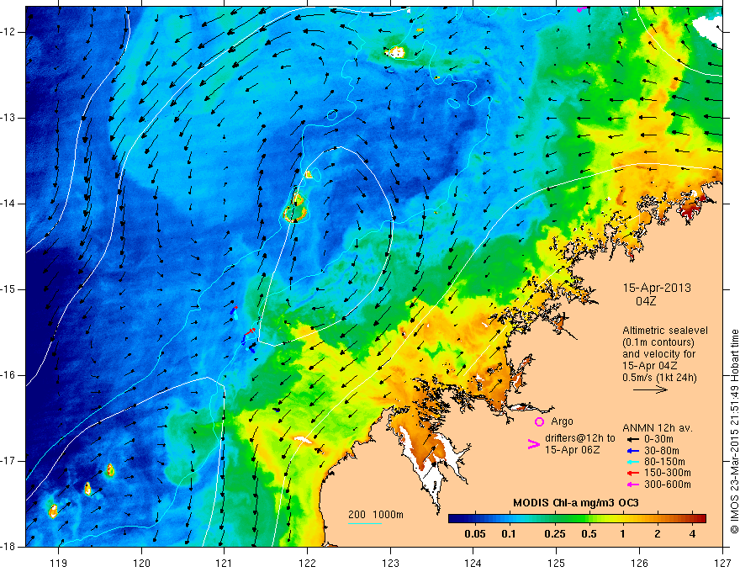740x572 pixels.
Task: Click the white cloud patch in top-right corner
Action: point(708,30)
